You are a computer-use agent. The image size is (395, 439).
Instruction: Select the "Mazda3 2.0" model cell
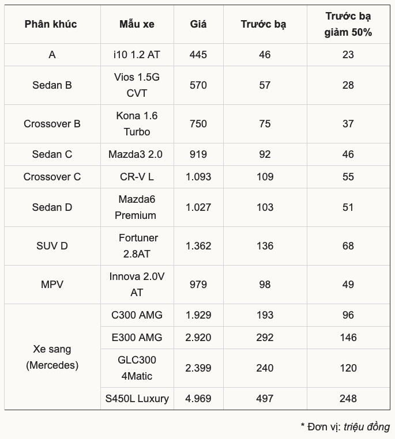tap(137, 154)
